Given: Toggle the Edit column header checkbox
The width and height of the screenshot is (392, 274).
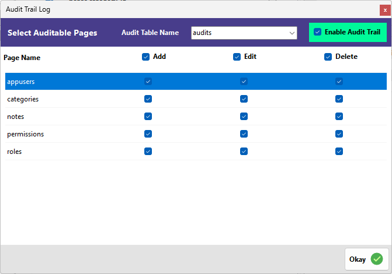Looking at the screenshot, I should point(237,57).
